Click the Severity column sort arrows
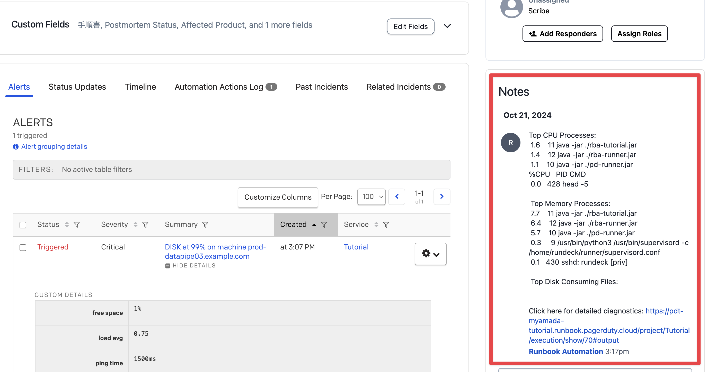 coord(136,225)
